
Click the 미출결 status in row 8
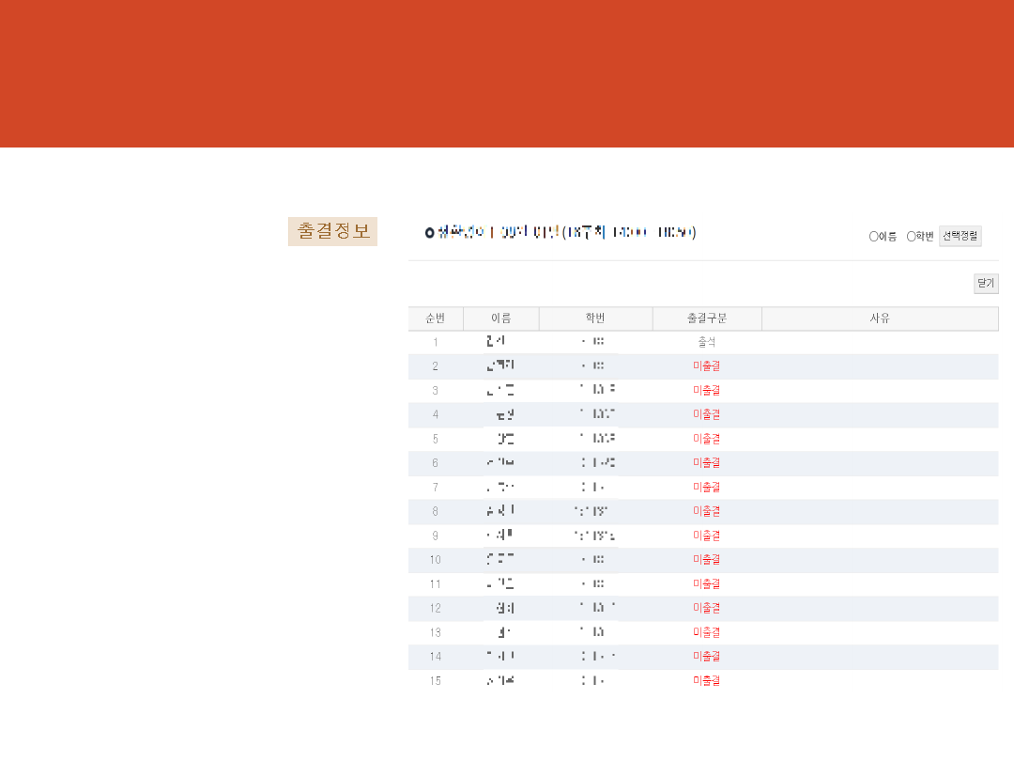click(706, 511)
